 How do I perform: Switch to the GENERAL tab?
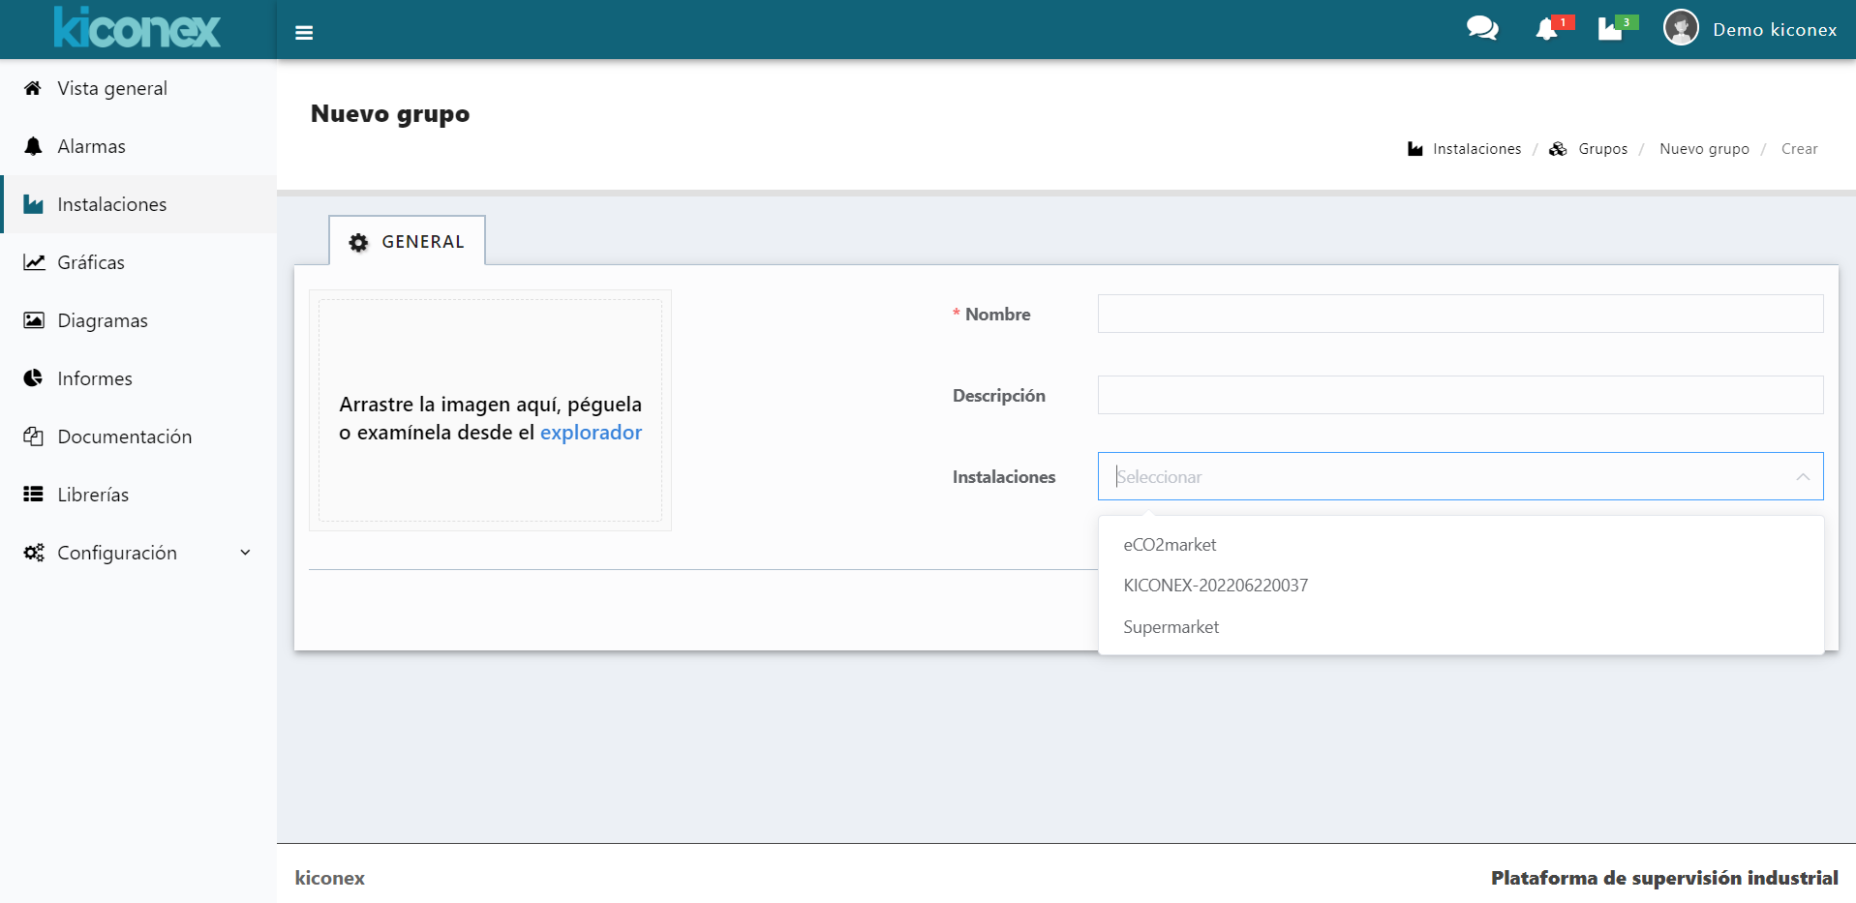pos(408,242)
